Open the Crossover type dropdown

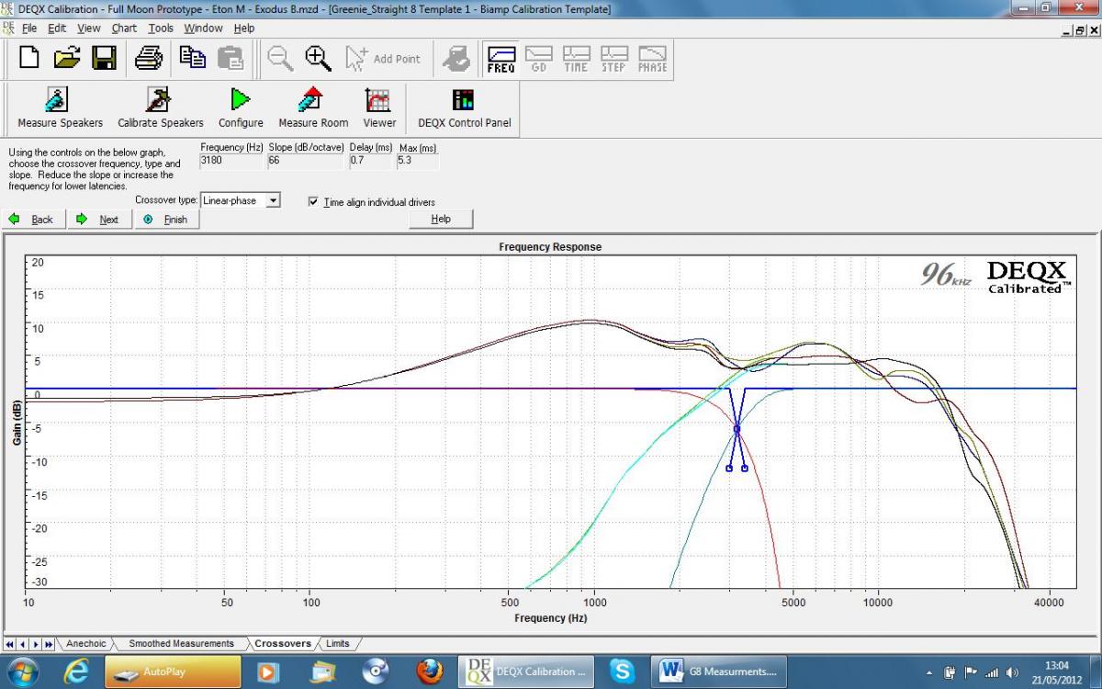(x=273, y=200)
